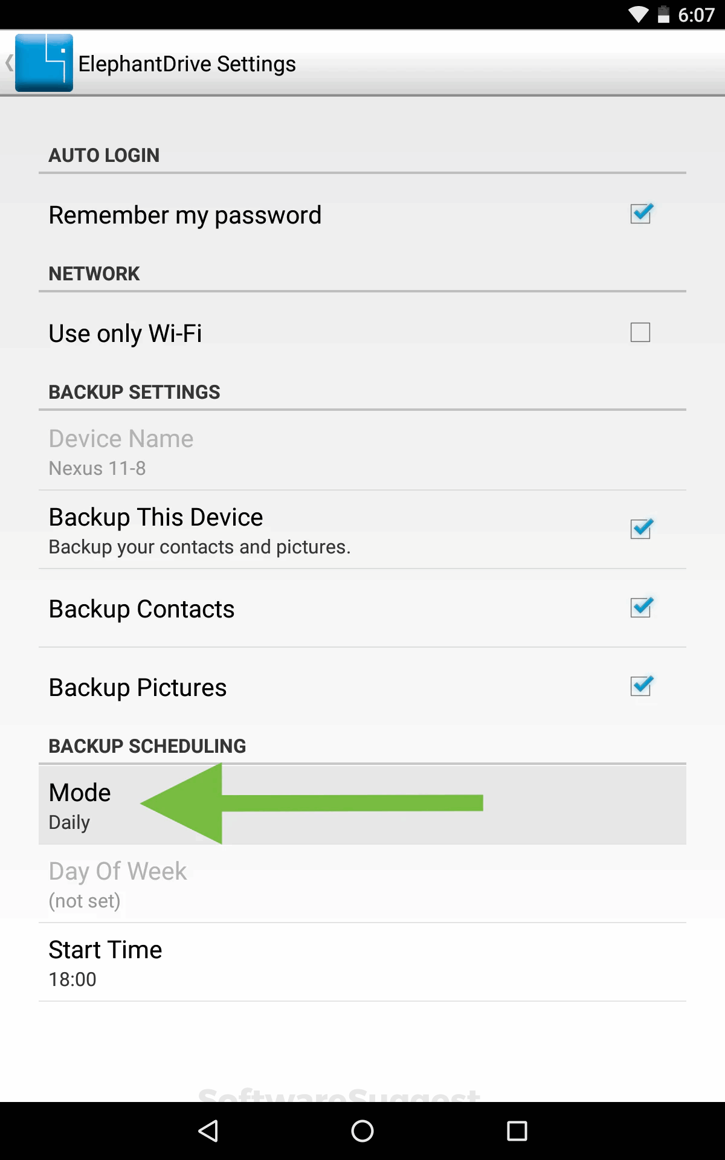This screenshot has height=1160, width=725.
Task: Tap the Backup Contacts row label
Action: pyautogui.click(x=141, y=609)
